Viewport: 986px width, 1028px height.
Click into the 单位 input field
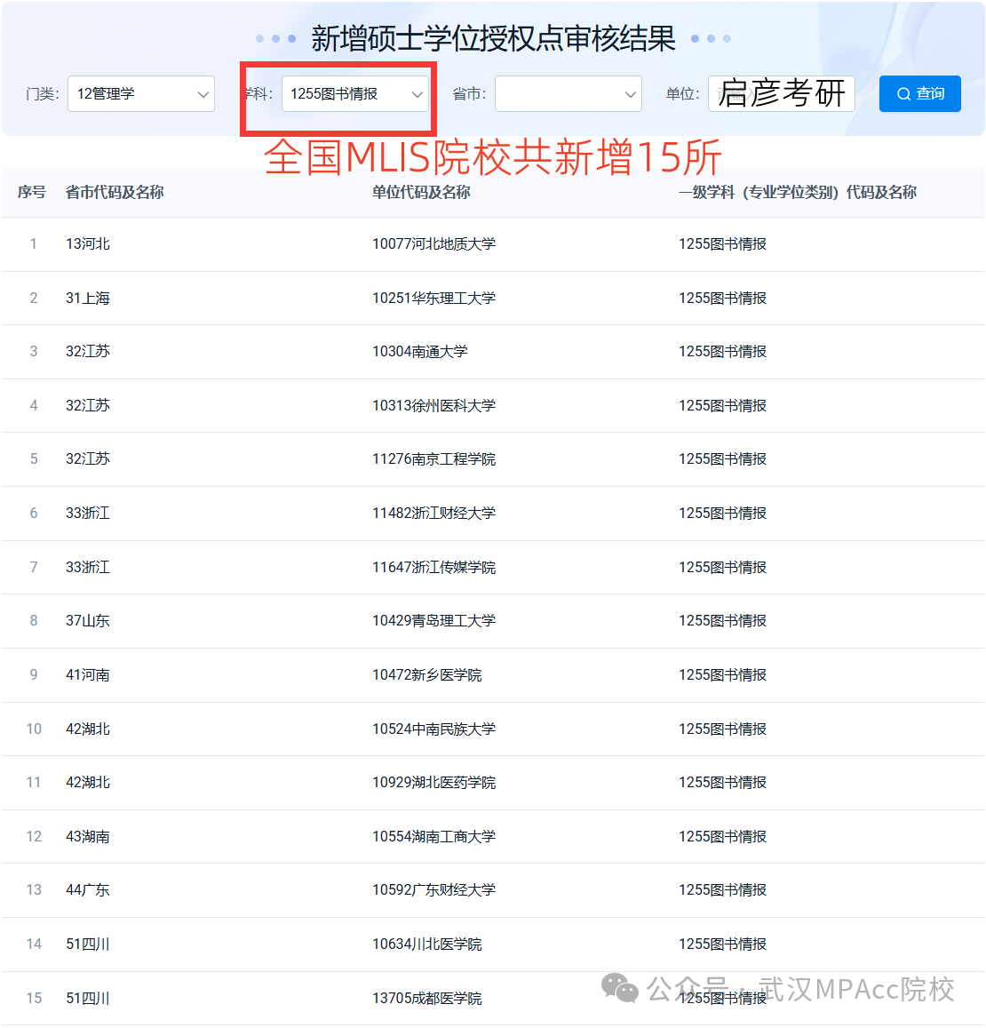click(x=782, y=94)
